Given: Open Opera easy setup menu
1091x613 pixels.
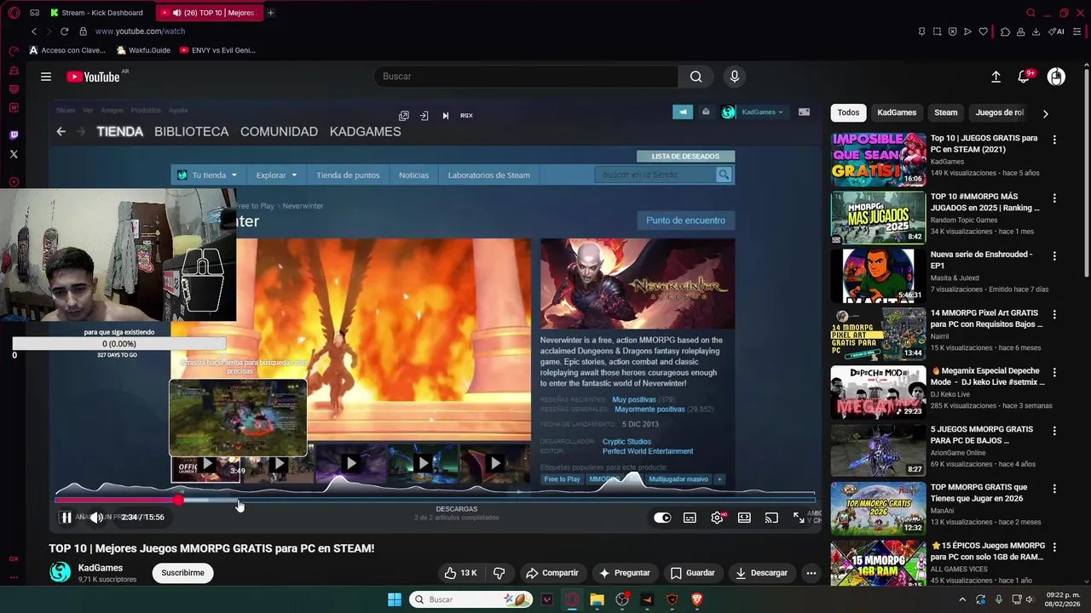Looking at the screenshot, I should [1077, 32].
